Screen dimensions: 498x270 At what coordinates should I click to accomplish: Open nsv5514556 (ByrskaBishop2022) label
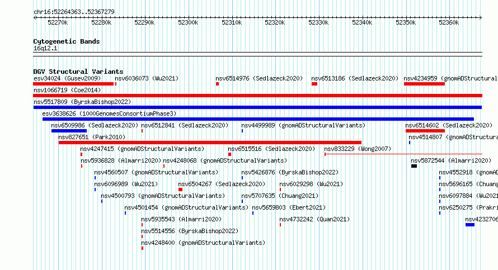190,231
